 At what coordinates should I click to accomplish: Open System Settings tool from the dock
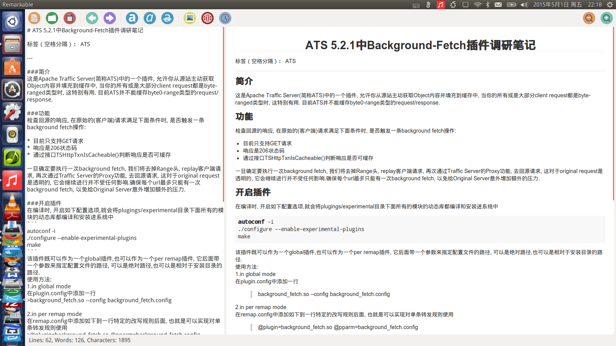(x=12, y=112)
